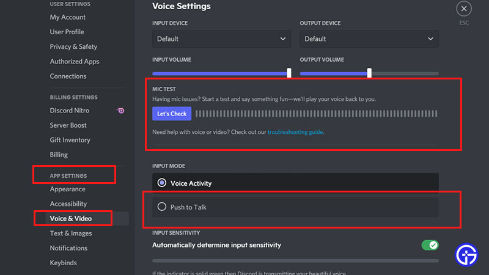Open User Profile settings
The image size is (489, 275).
(x=67, y=32)
